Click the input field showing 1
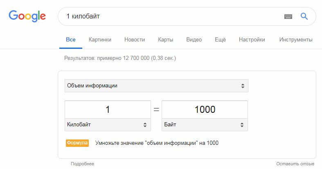The height and width of the screenshot is (169, 322). tap(108, 110)
